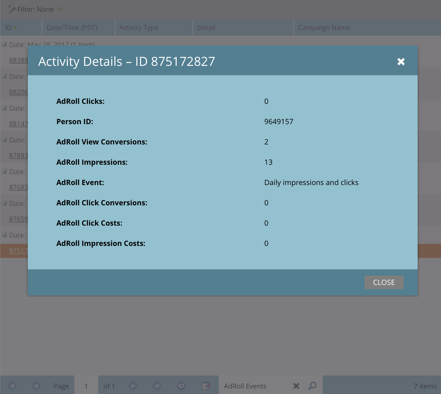Click the 'AdRoll Event:' label

pyautogui.click(x=80, y=182)
